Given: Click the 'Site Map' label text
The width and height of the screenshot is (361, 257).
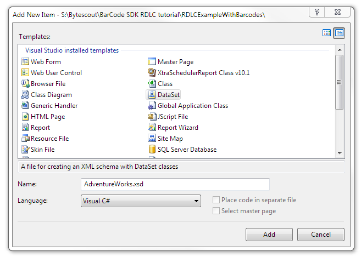Looking at the screenshot, I should [170, 139].
